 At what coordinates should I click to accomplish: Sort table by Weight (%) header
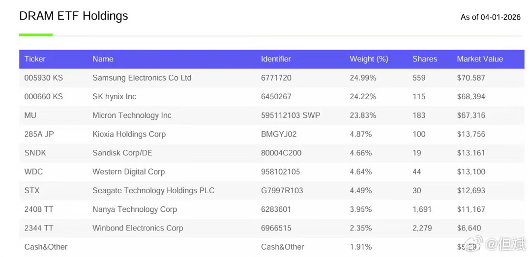369,59
